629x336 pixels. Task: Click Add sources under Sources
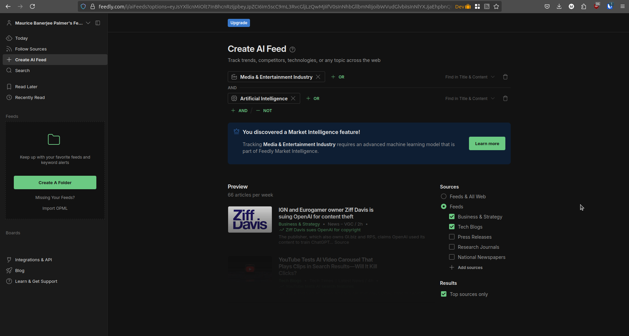tap(466, 267)
